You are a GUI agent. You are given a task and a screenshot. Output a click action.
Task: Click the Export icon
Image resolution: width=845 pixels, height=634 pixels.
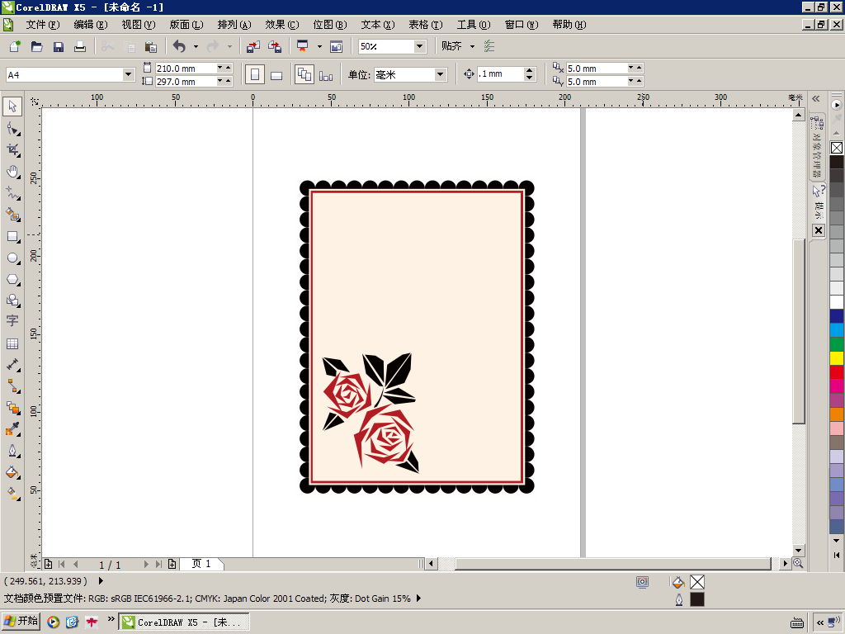click(x=275, y=46)
